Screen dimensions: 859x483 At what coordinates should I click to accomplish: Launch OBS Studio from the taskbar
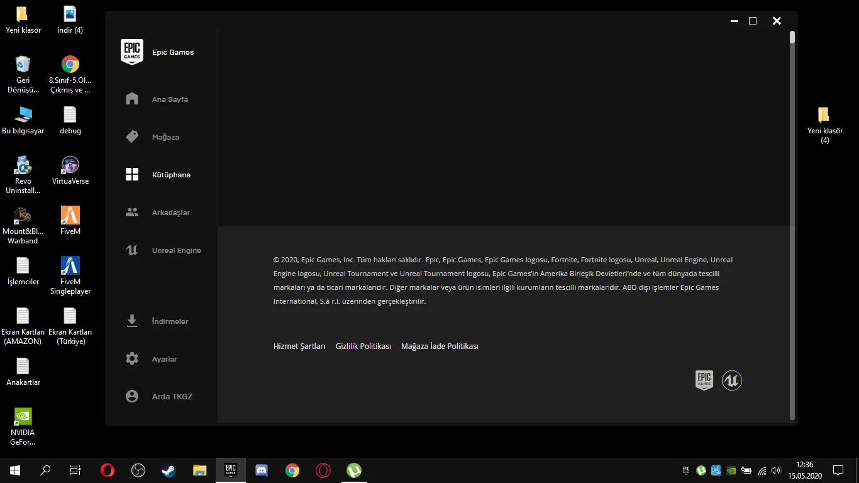[138, 470]
